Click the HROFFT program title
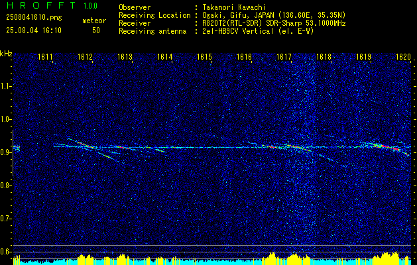417x265 pixels. pyautogui.click(x=41, y=5)
